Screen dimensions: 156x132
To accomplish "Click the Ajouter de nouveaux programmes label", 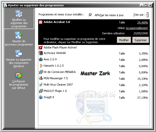I will pos(19,43).
